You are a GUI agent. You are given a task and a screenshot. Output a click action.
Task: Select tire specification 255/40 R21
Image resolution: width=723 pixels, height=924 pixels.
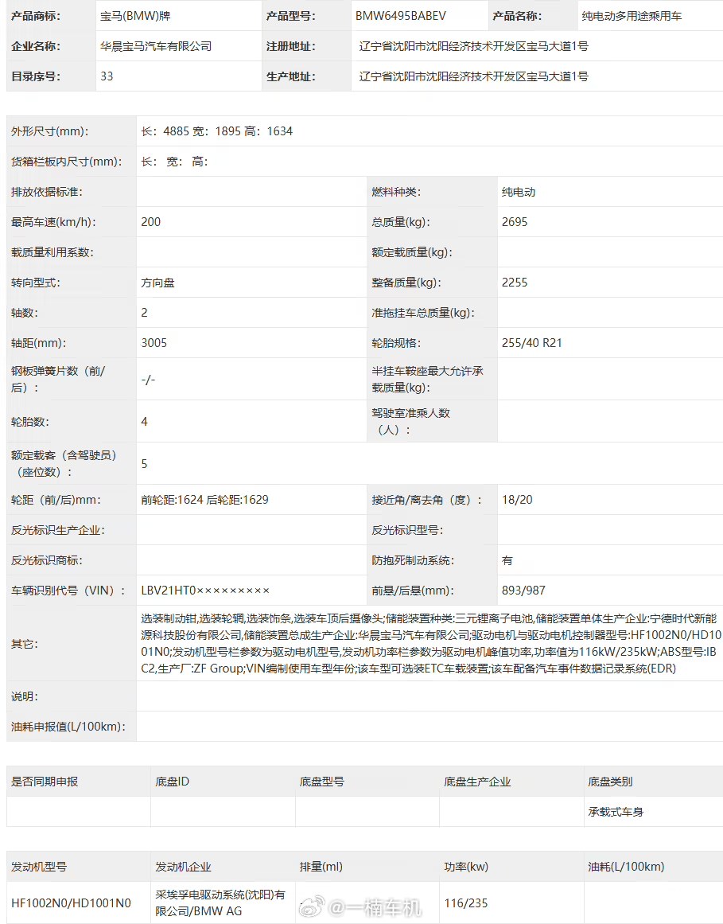pos(531,342)
